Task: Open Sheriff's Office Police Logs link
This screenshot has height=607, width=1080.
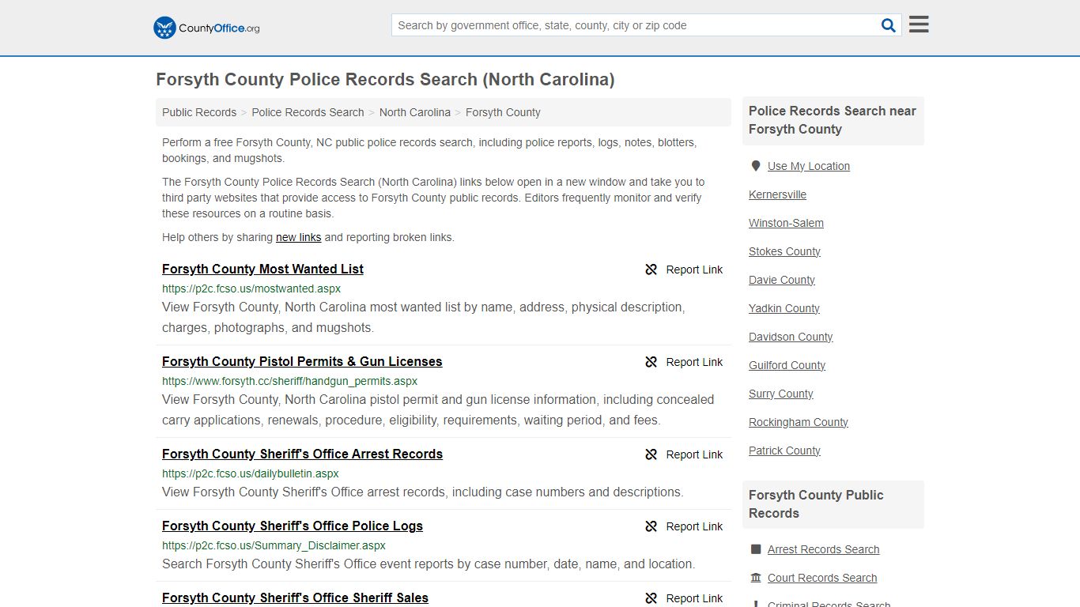Action: click(x=293, y=526)
